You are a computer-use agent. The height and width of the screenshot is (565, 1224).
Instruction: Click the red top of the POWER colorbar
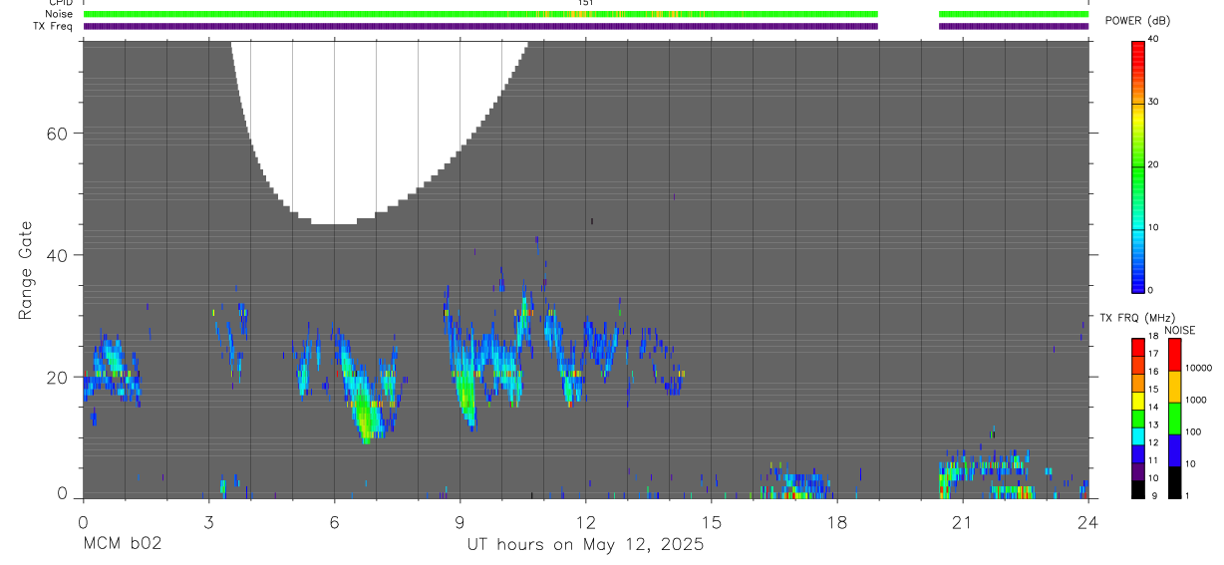click(x=1138, y=50)
